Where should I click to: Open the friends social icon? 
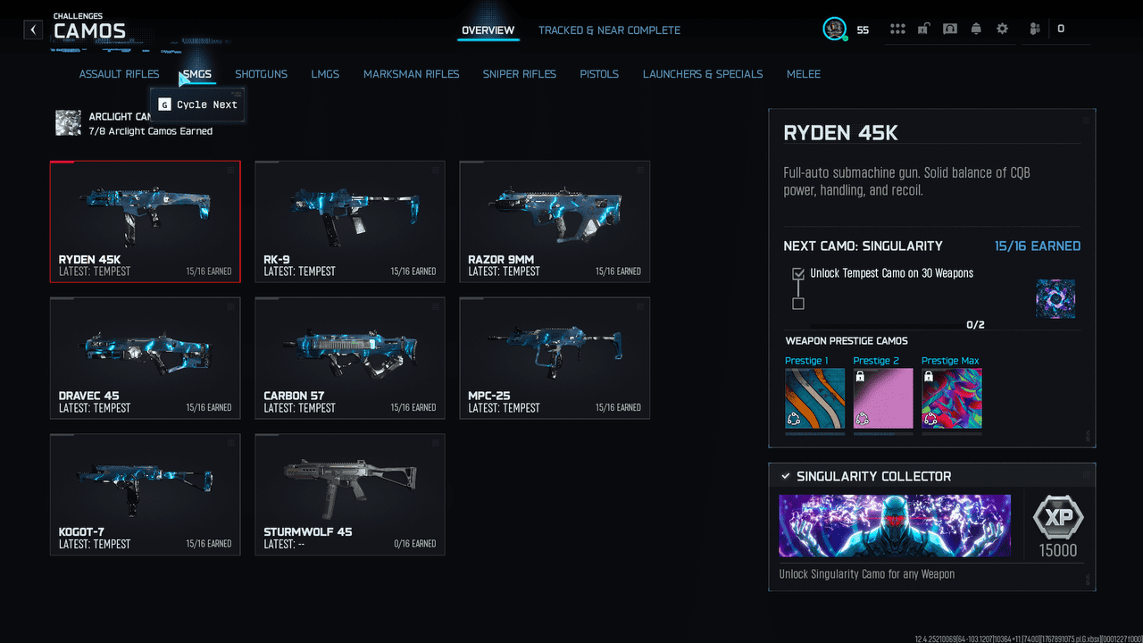(x=1034, y=29)
